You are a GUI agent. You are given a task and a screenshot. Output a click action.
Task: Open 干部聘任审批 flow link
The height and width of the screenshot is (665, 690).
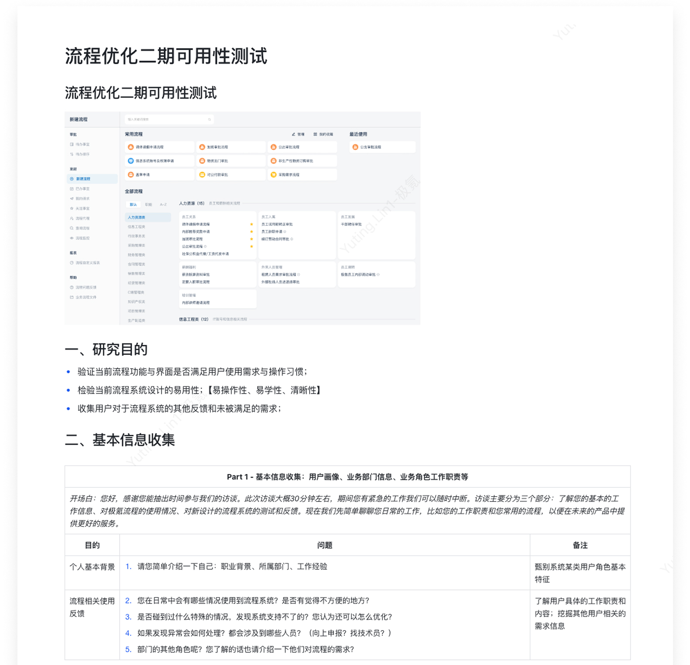(x=351, y=224)
